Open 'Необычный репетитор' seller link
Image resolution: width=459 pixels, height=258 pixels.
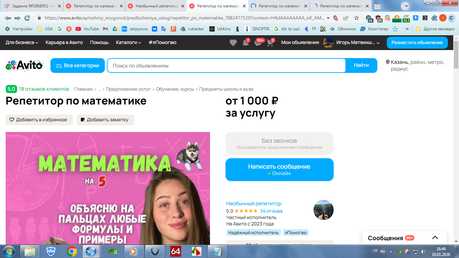[x=254, y=204]
